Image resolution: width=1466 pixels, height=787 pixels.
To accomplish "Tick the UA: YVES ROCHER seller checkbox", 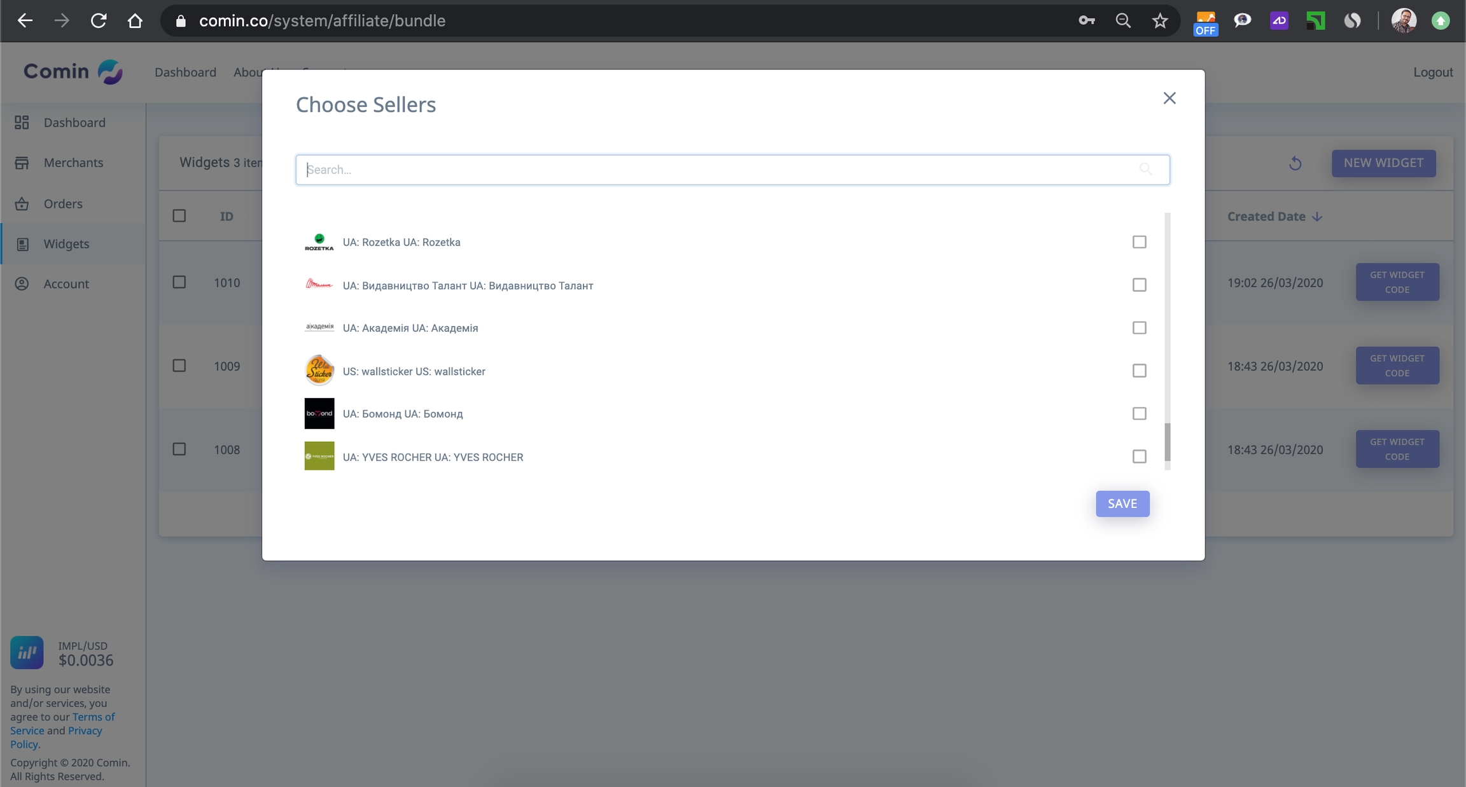I will (x=1139, y=456).
